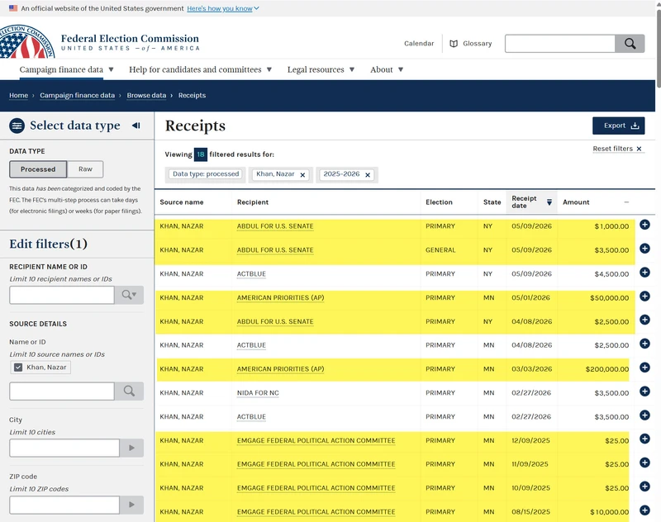Open the Glossary book icon

tap(454, 44)
